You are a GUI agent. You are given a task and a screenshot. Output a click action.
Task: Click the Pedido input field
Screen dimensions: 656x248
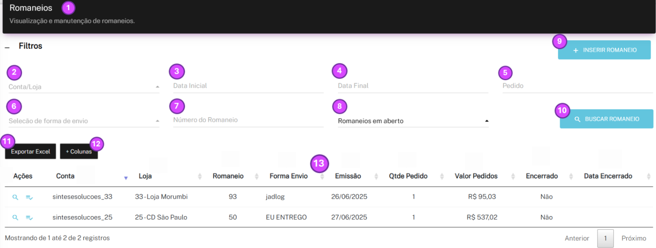[578, 86]
